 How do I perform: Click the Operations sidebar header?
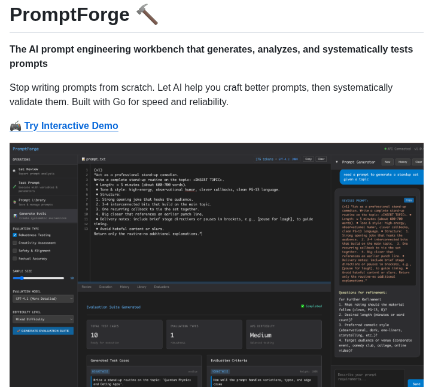click(x=22, y=159)
